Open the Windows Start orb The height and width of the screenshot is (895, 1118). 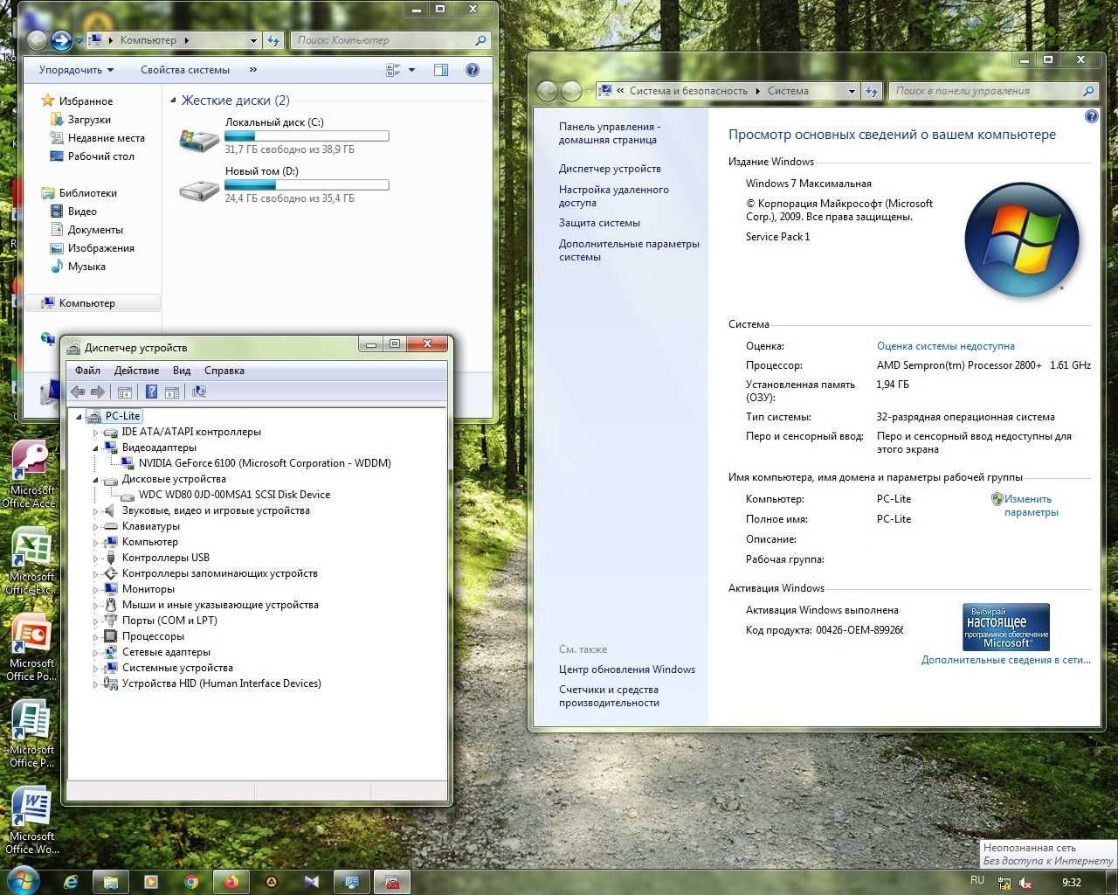coord(23,879)
